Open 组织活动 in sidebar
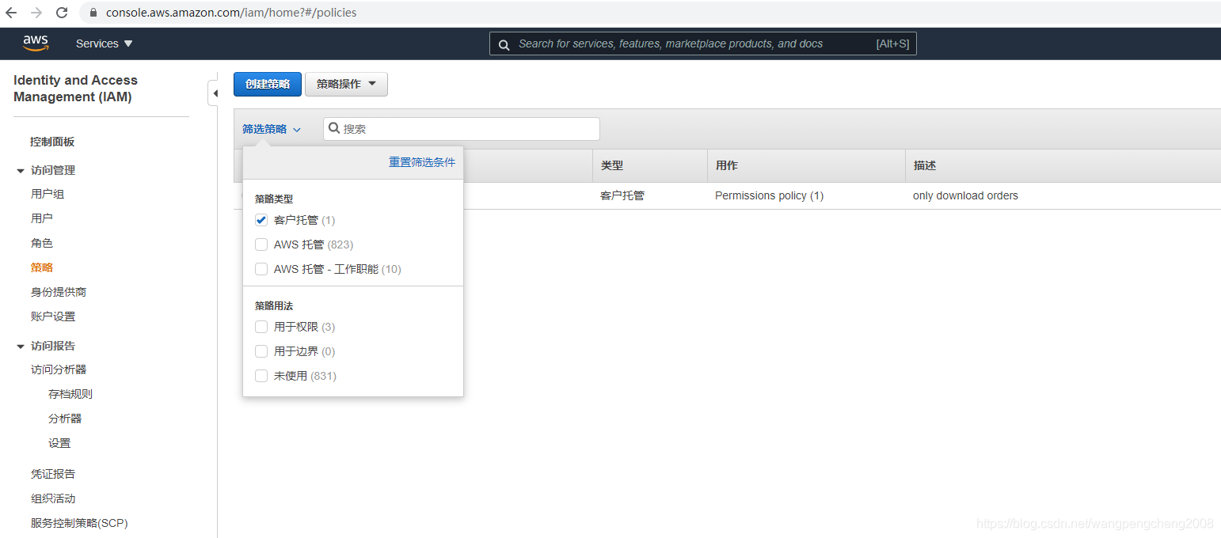The width and height of the screenshot is (1221, 538). [x=53, y=498]
